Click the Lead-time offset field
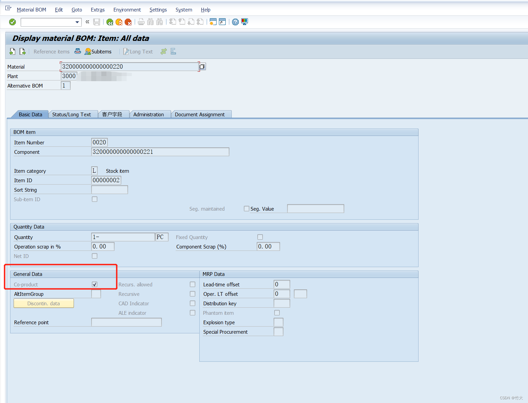The height and width of the screenshot is (403, 528). coord(282,284)
